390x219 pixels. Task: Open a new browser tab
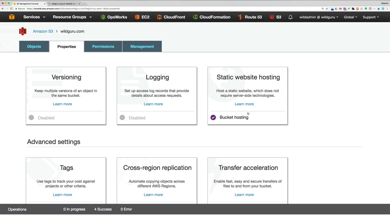pyautogui.click(x=85, y=4)
